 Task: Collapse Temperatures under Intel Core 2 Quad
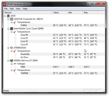click(12, 32)
